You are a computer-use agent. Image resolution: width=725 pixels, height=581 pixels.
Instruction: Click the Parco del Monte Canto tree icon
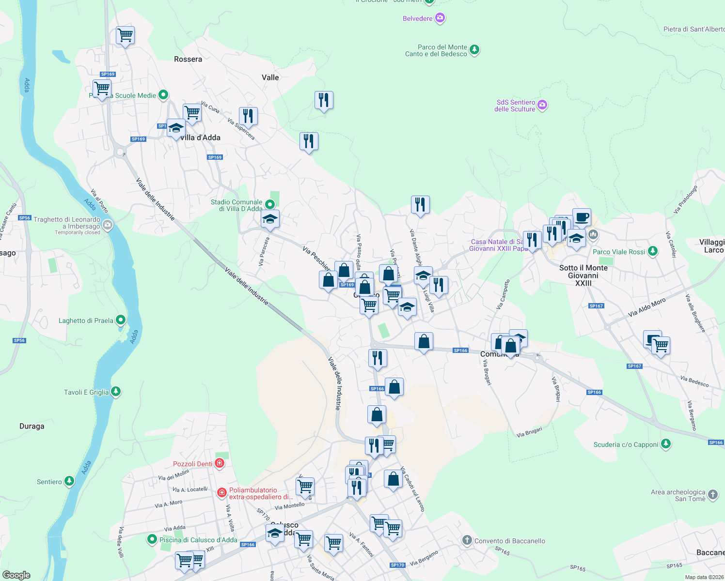point(474,50)
